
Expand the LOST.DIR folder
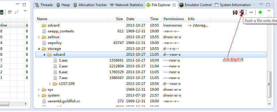[50, 84]
